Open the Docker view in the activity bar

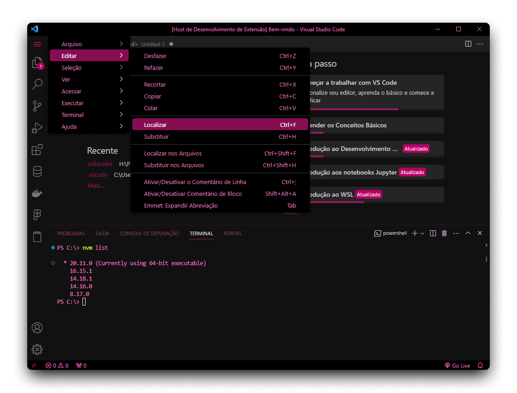pyautogui.click(x=37, y=193)
